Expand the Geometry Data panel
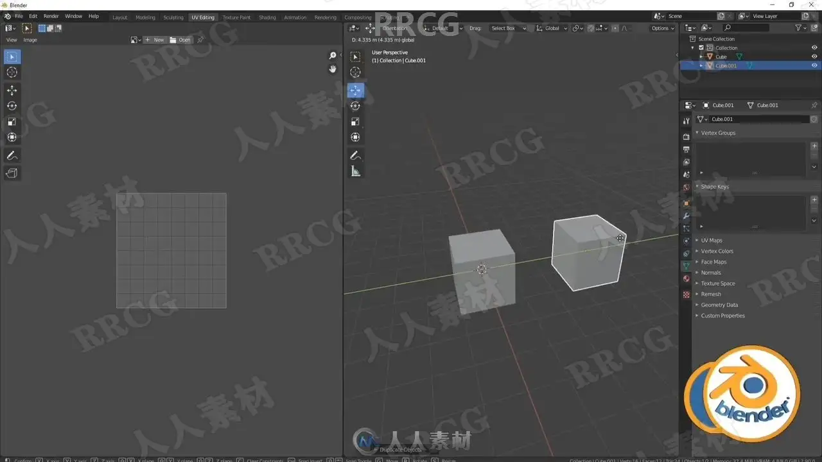 719,305
